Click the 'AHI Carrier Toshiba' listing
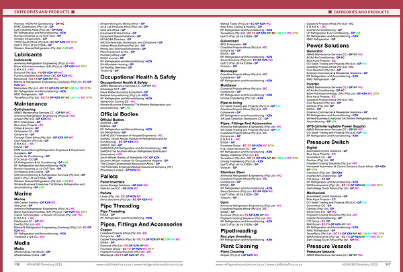 (x=35, y=203)
